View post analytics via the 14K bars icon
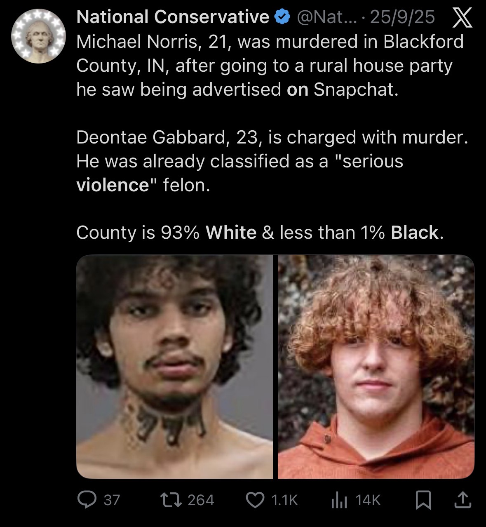Screen dimensions: 486x527 point(340,501)
